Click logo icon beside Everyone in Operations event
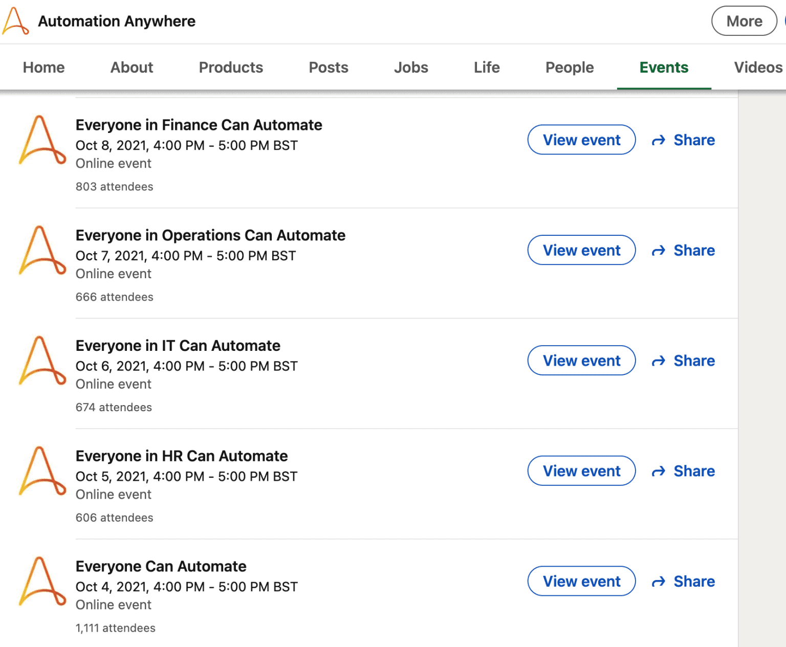The height and width of the screenshot is (647, 786). (42, 251)
